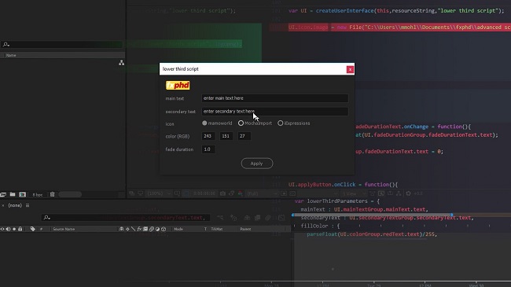Create a new composition icon
511x287 pixels.
click(22, 194)
